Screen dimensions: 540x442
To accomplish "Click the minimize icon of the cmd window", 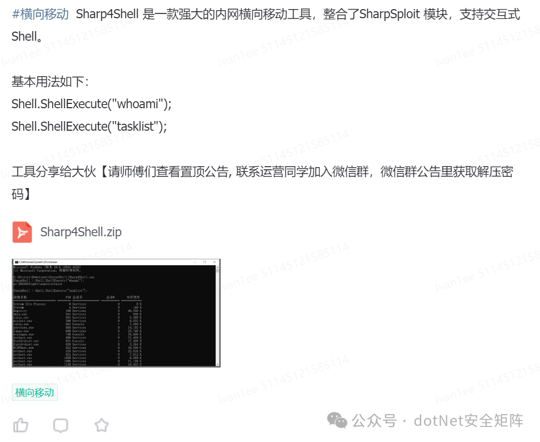I will [x=194, y=262].
